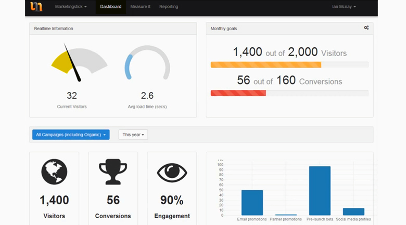Select the Pre-launch beta bar in chart
This screenshot has height=225, width=406.
point(320,191)
